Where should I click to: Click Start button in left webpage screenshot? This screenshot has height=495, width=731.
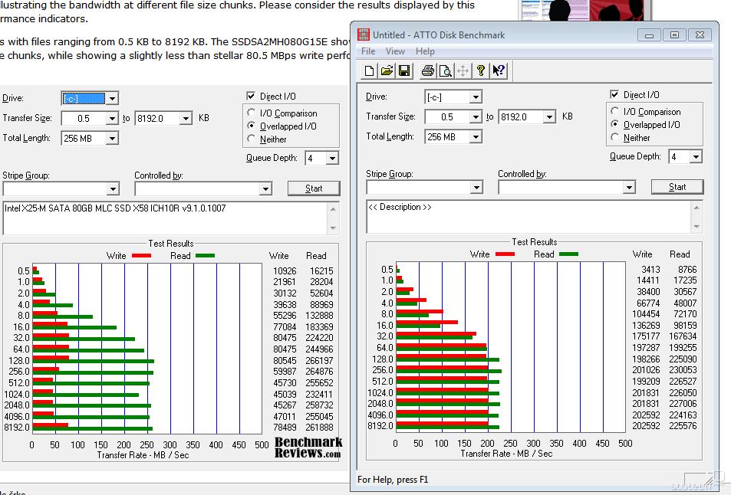pos(314,188)
